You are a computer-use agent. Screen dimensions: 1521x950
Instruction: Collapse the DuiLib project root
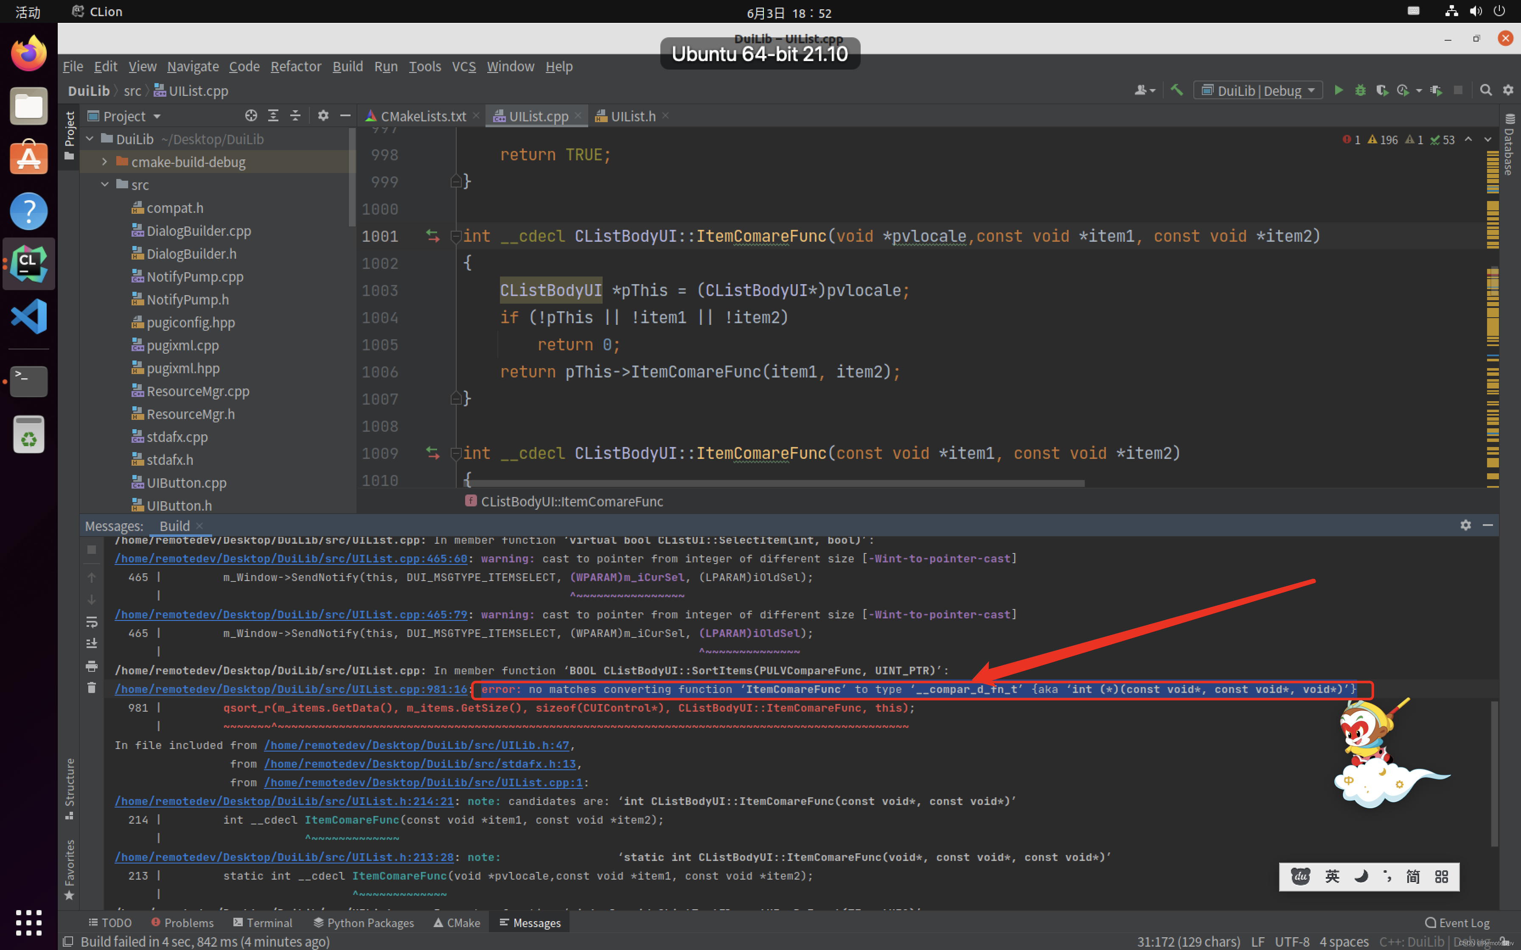coord(89,139)
